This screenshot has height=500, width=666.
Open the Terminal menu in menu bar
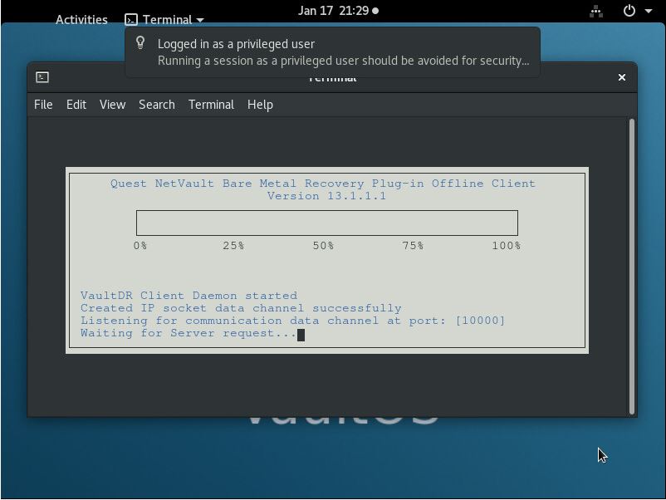[211, 105]
